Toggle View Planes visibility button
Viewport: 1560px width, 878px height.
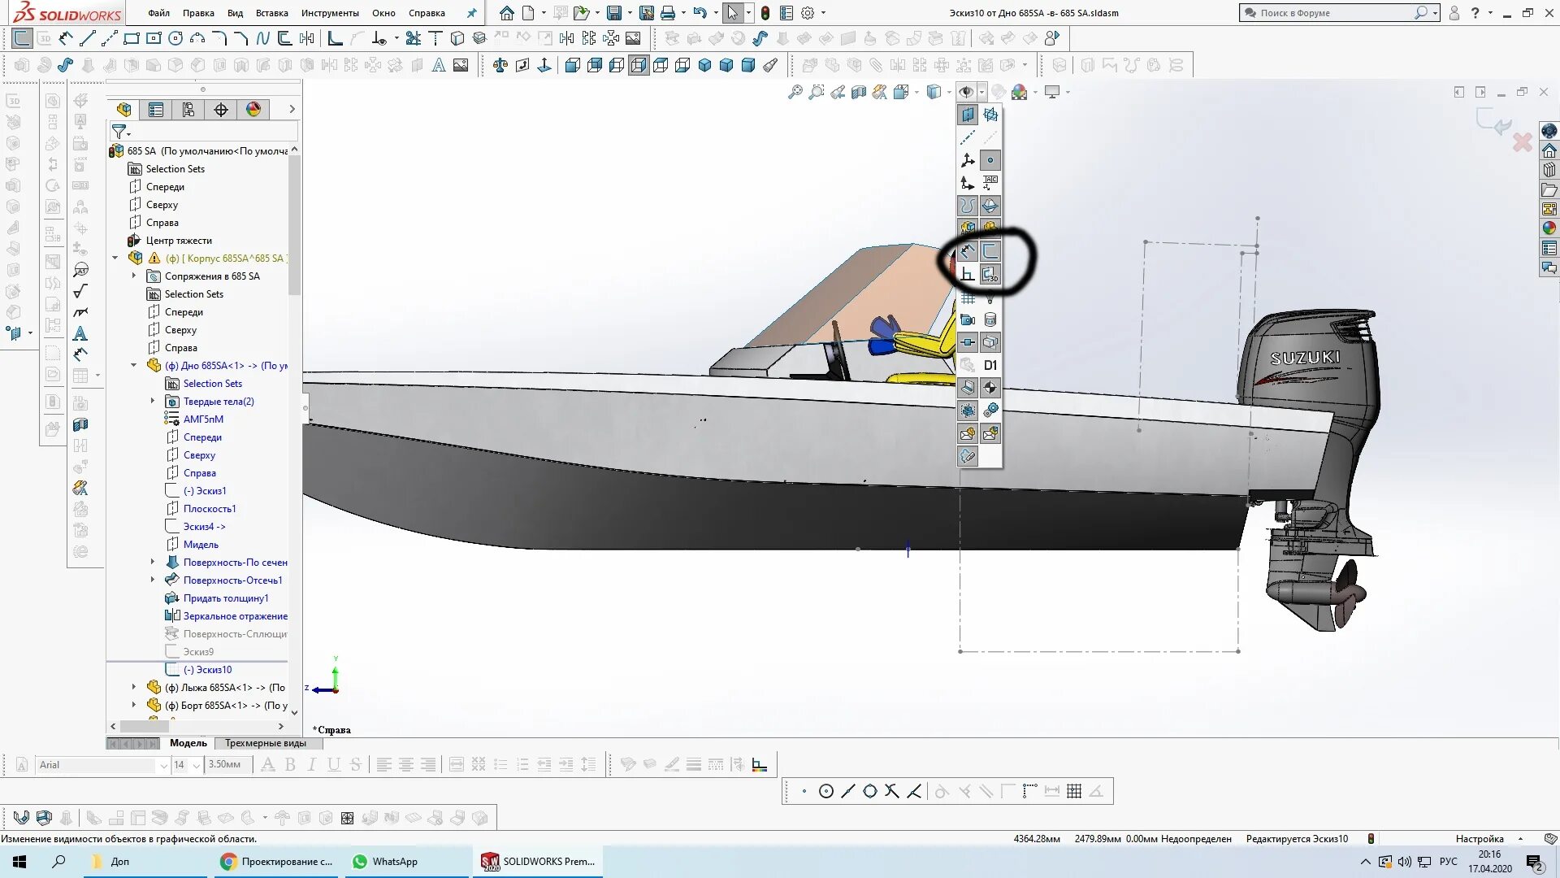[x=967, y=115]
